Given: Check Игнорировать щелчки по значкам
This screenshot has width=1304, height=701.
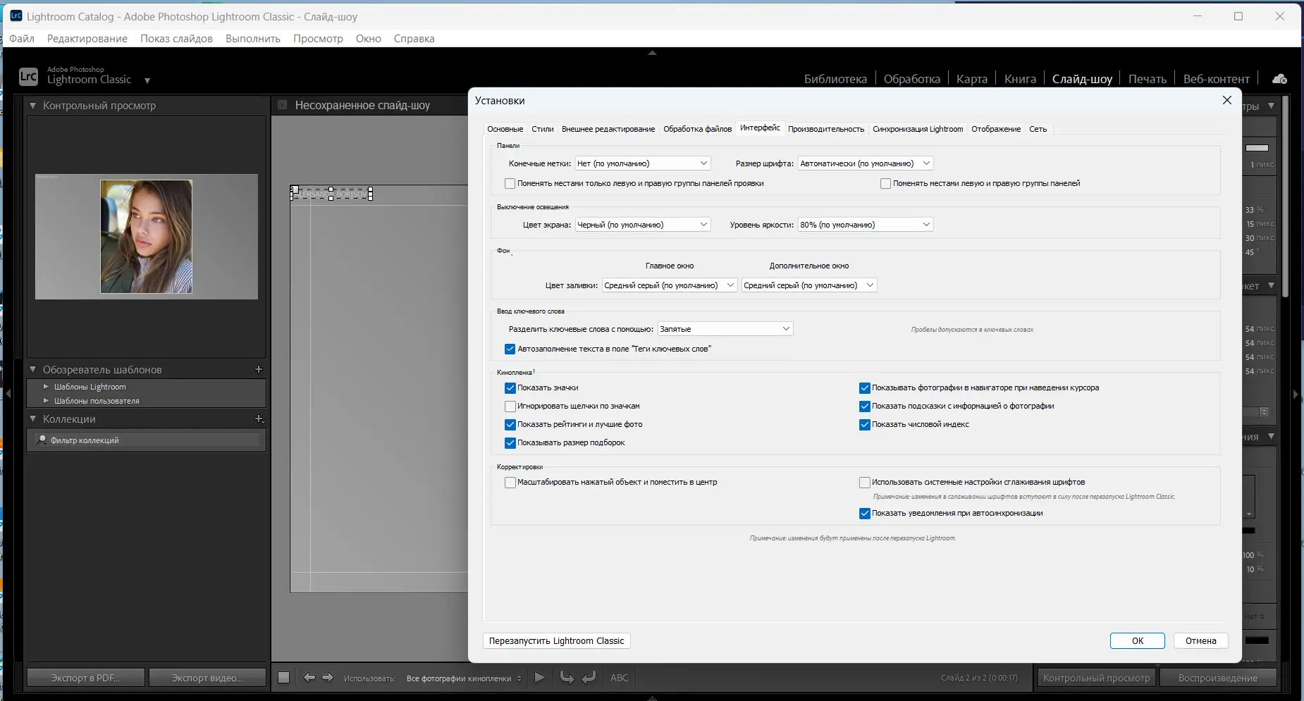Looking at the screenshot, I should (510, 406).
